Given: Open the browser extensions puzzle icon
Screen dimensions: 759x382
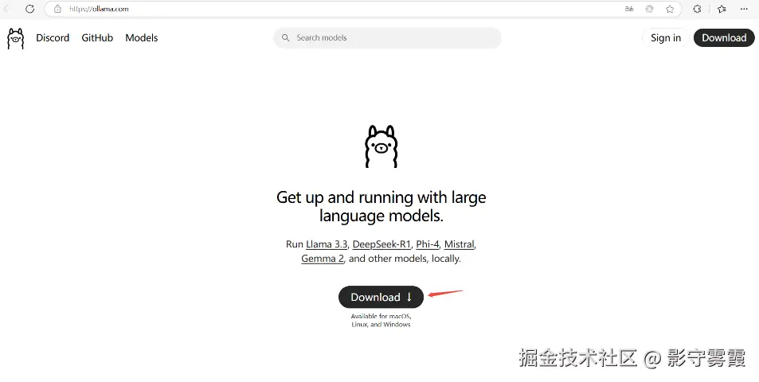Looking at the screenshot, I should 697,9.
